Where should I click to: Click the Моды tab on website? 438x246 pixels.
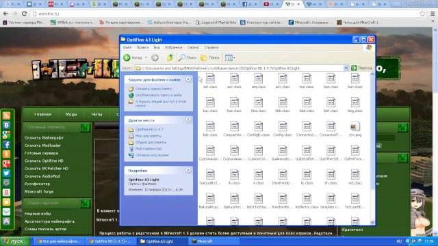pyautogui.click(x=71, y=114)
